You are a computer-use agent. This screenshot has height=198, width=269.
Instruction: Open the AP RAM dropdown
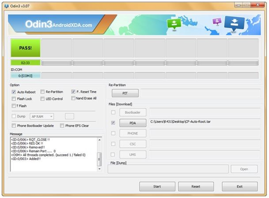(x=42, y=117)
